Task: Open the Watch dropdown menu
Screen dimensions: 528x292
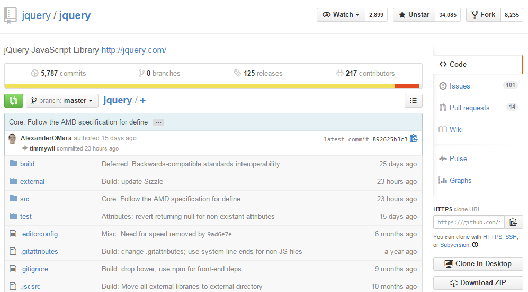Action: click(x=341, y=15)
